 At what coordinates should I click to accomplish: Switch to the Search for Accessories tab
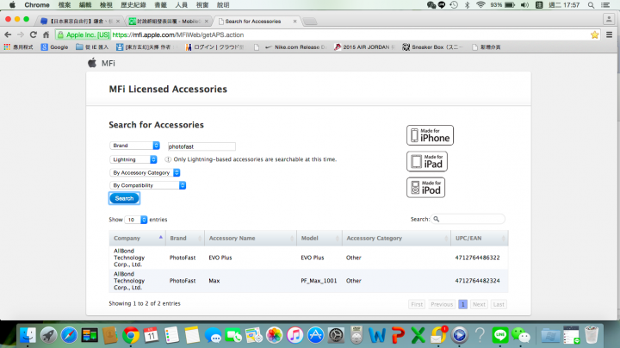pos(257,22)
